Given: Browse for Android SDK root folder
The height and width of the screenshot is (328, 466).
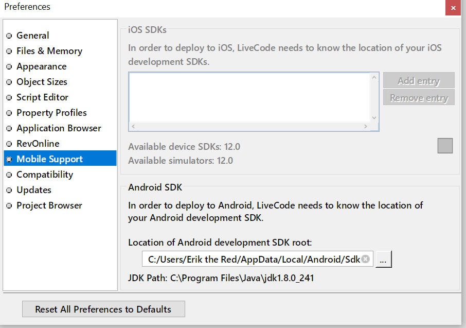Looking at the screenshot, I should click(x=384, y=260).
